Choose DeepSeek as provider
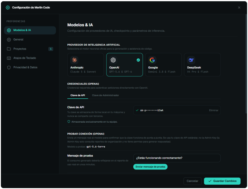Screen dimensions: 248x189 pyautogui.click(x=202, y=65)
